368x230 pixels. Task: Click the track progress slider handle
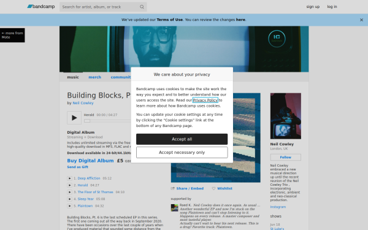click(87, 121)
